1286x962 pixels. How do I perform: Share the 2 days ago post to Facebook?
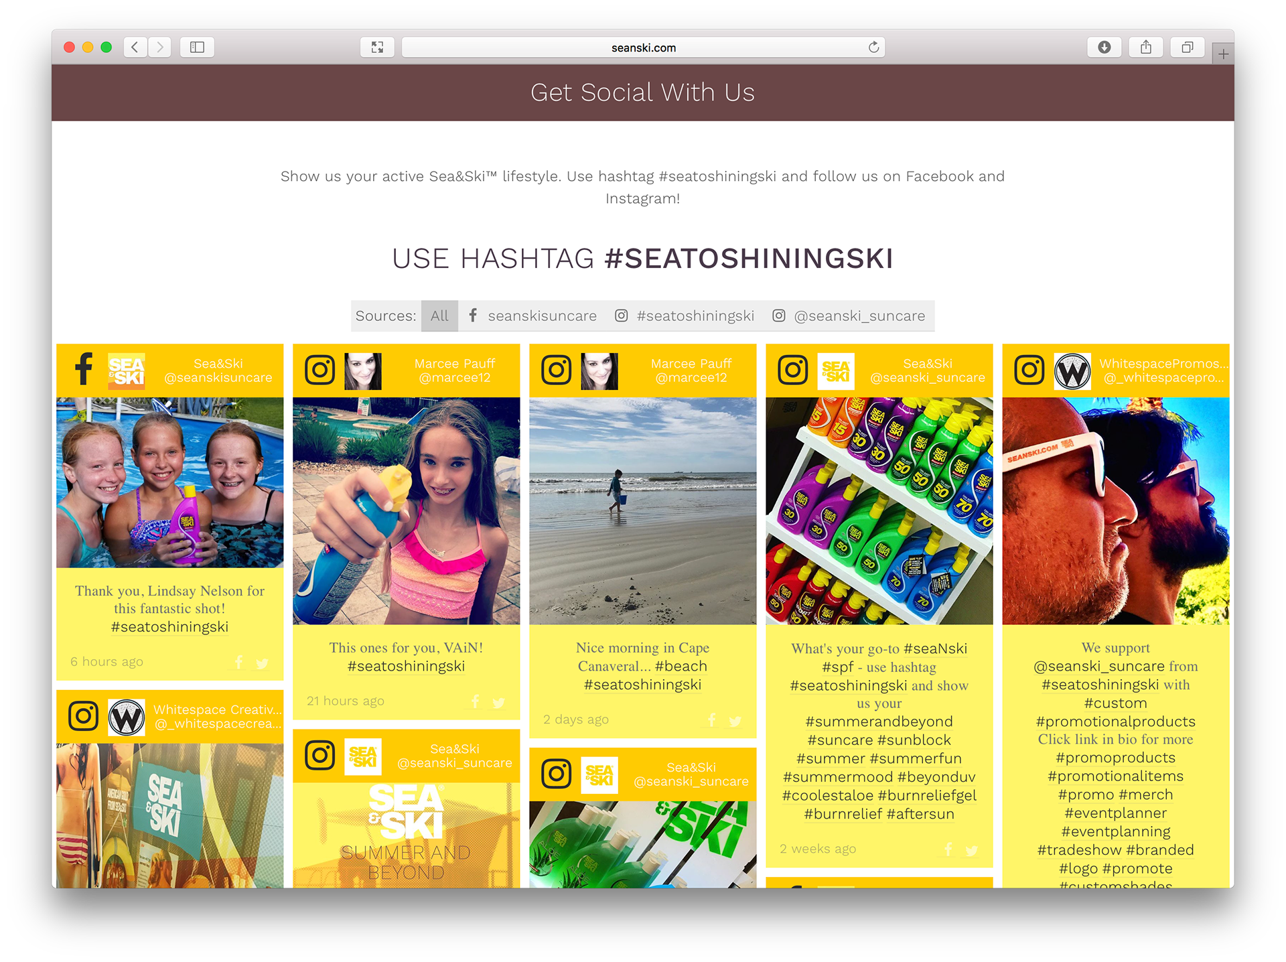(x=711, y=720)
